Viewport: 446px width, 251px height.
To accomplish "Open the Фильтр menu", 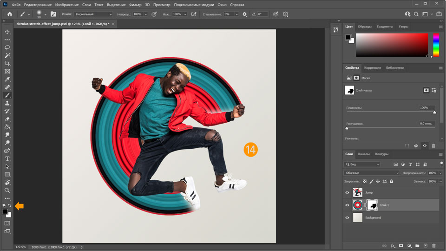I will tap(135, 5).
